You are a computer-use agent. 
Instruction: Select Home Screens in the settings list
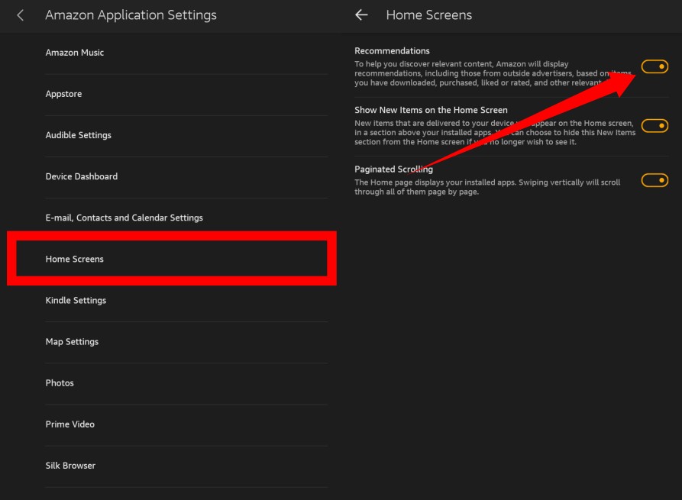click(172, 259)
